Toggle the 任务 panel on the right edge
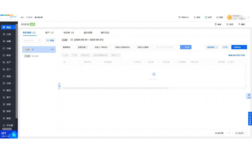The width and height of the screenshot is (252, 152). 249,96
